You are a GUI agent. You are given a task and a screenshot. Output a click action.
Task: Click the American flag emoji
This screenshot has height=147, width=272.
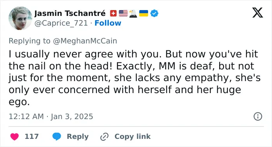pyautogui.click(x=123, y=14)
